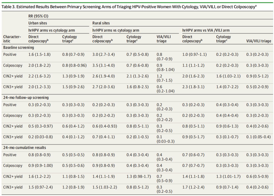Click the value 1.4 (1.1-1.9)
The height and width of the screenshot is (196, 274).
tap(104, 176)
